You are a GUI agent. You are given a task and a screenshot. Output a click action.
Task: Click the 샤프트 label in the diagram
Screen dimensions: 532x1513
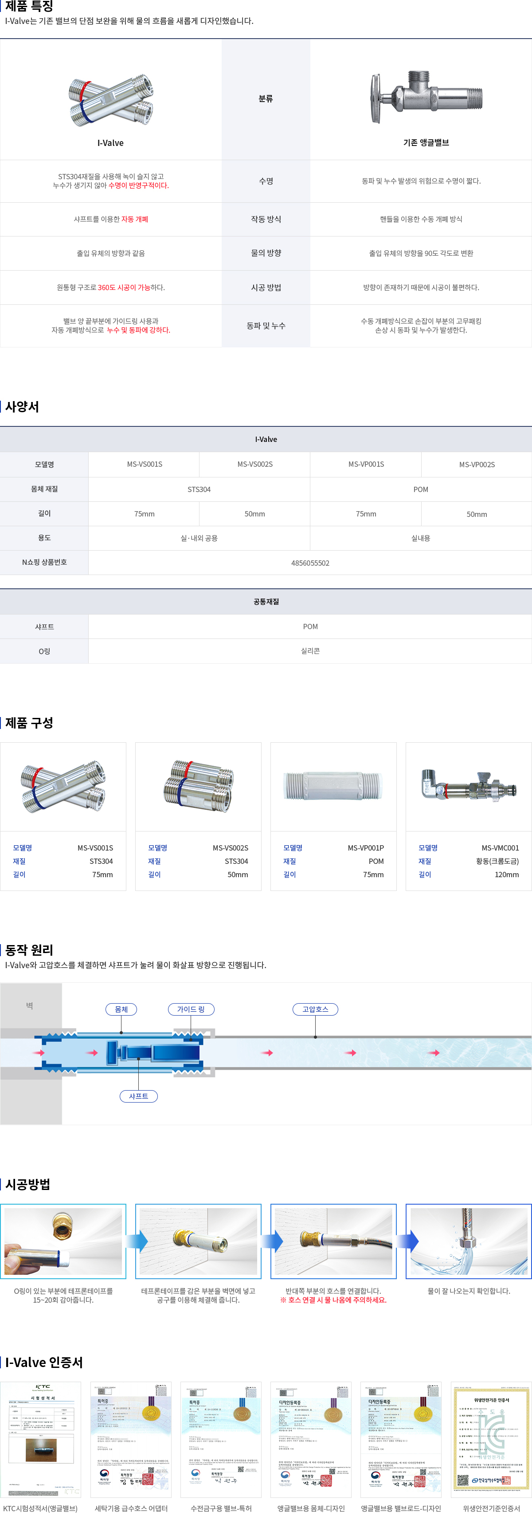pyautogui.click(x=138, y=1096)
